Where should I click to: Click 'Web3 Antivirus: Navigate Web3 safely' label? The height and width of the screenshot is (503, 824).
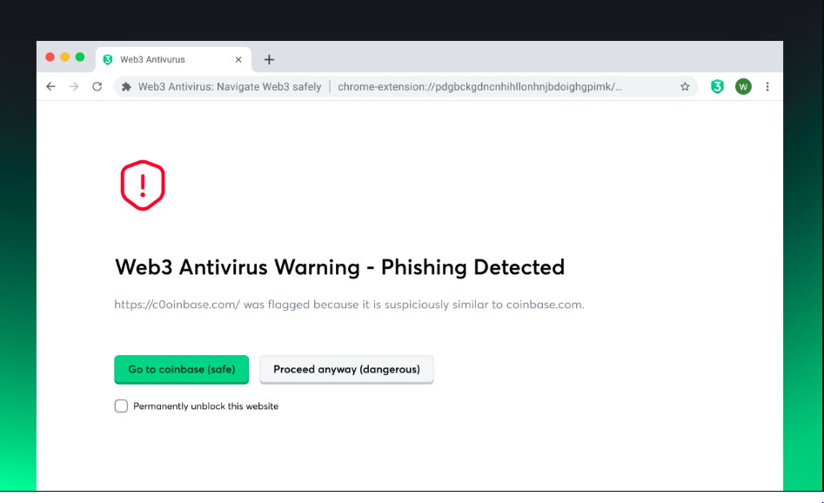[230, 87]
